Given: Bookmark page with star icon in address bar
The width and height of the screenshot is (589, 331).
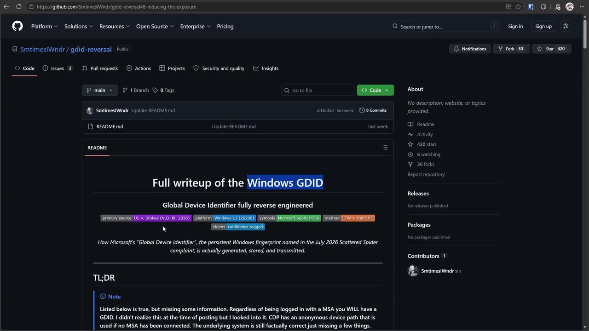Looking at the screenshot, I should [519, 6].
